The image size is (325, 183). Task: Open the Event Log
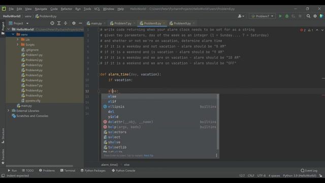click(x=309, y=171)
